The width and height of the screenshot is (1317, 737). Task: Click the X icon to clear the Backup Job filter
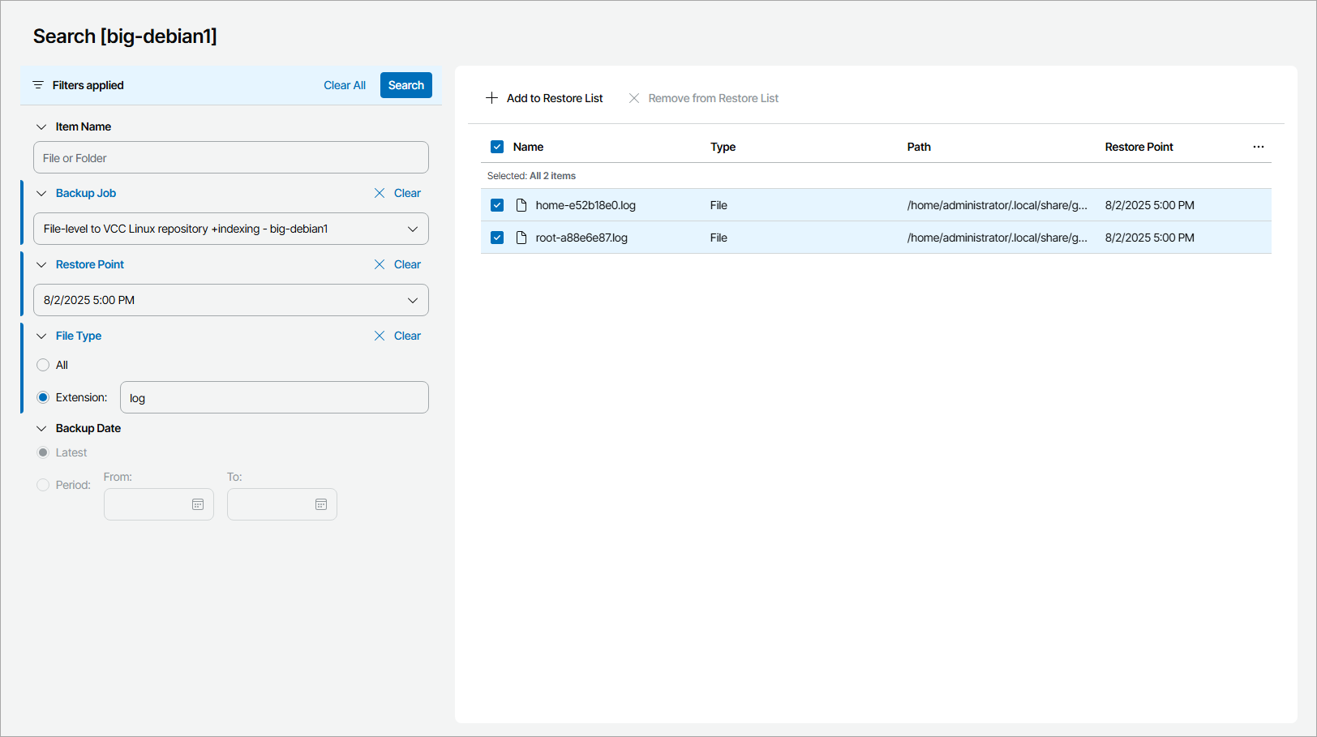tap(380, 193)
